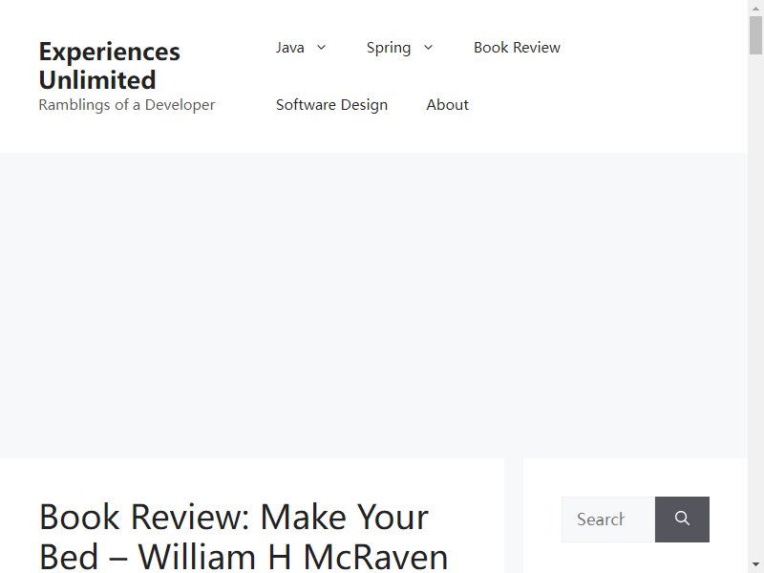
Task: Click the vertical scrollbar thumb
Action: pos(755,35)
